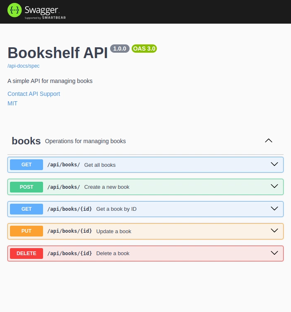Click the GET badge for Get a book by ID
Image resolution: width=291 pixels, height=312 pixels.
click(26, 209)
